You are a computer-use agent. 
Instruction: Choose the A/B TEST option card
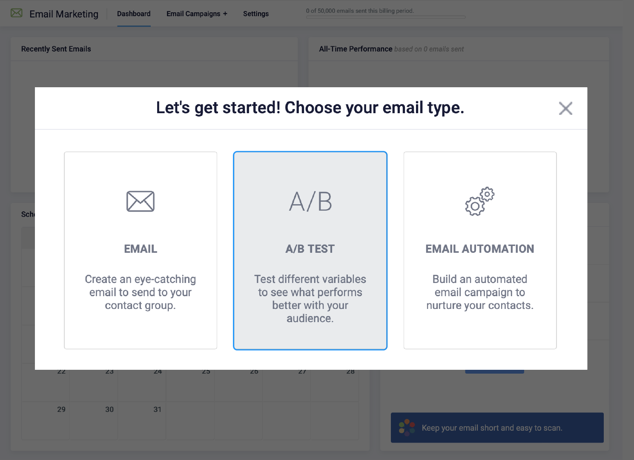tap(310, 251)
